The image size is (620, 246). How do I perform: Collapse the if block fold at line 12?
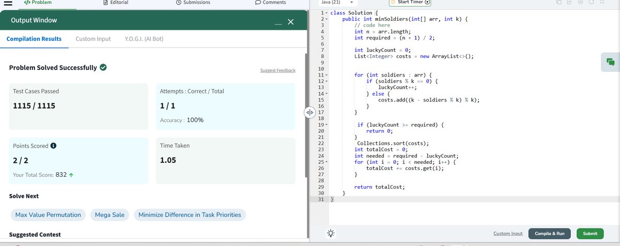[327, 81]
